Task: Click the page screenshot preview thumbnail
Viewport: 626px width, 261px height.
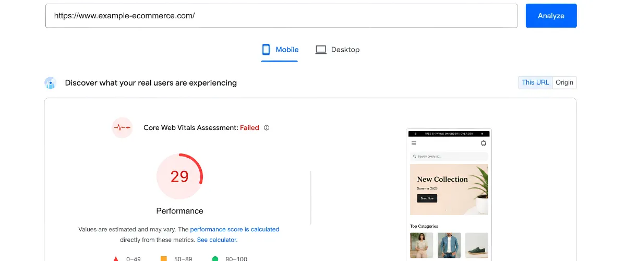Action: [x=449, y=195]
